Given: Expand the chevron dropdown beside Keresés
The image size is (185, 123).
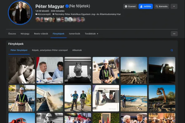Looking at the screenshot, I should [174, 6].
